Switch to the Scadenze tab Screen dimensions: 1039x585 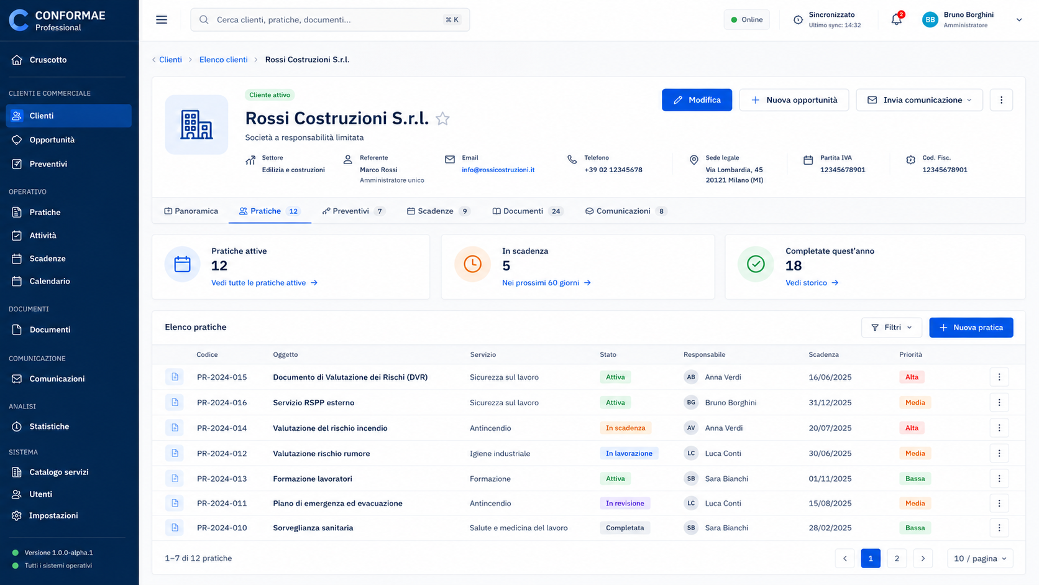[439, 211]
